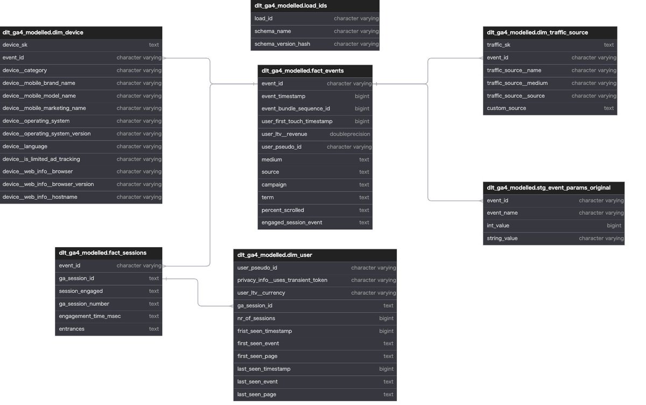
Task: Select the dlt_ga4_modelled.load_ids table header
Action: pyautogui.click(x=315, y=5)
